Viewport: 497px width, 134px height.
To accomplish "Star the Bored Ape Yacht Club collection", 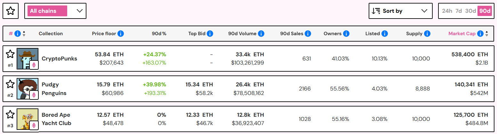I will 10,114.
